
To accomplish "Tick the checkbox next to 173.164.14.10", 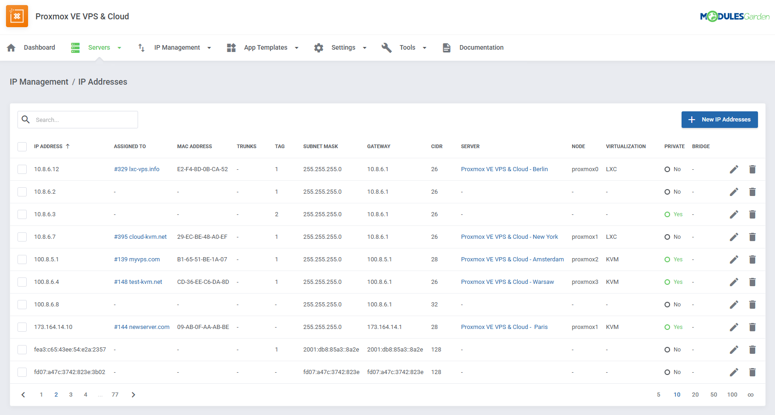I will [22, 327].
